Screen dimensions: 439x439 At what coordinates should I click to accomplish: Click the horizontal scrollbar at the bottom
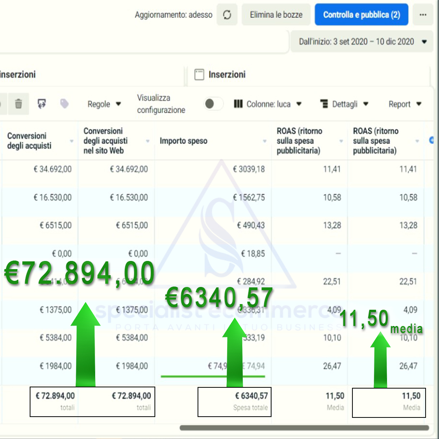point(304,428)
